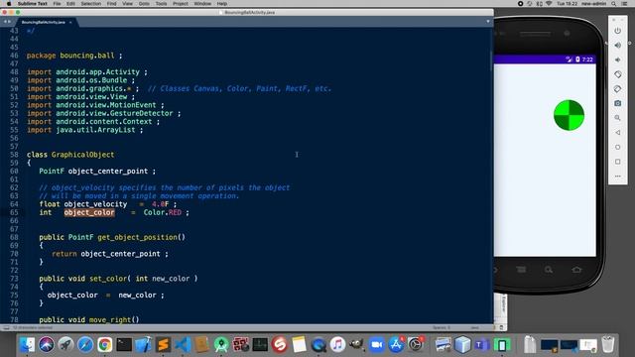Screen dimensions: 635x357
Task: Click the emulator power button
Action: pyautogui.click(x=617, y=31)
